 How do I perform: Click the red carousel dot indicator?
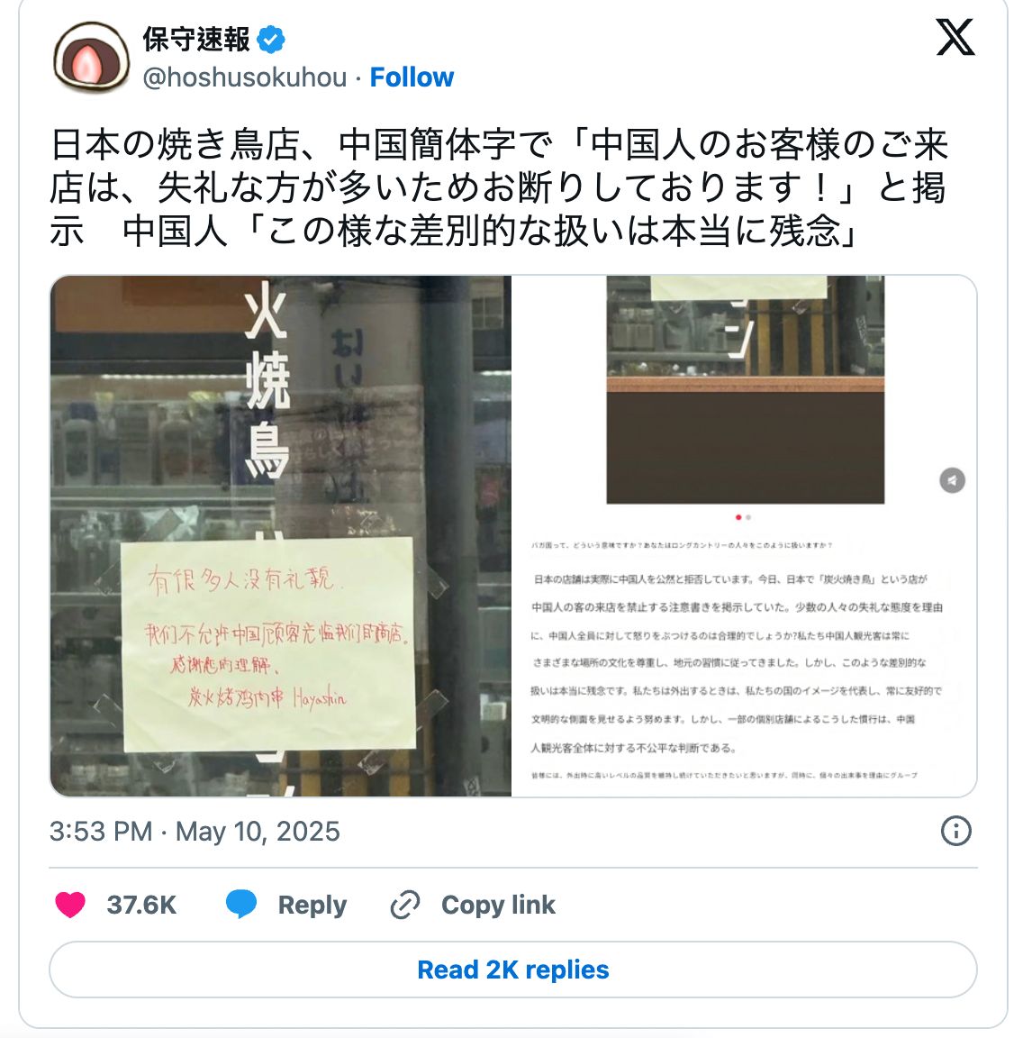[x=738, y=517]
